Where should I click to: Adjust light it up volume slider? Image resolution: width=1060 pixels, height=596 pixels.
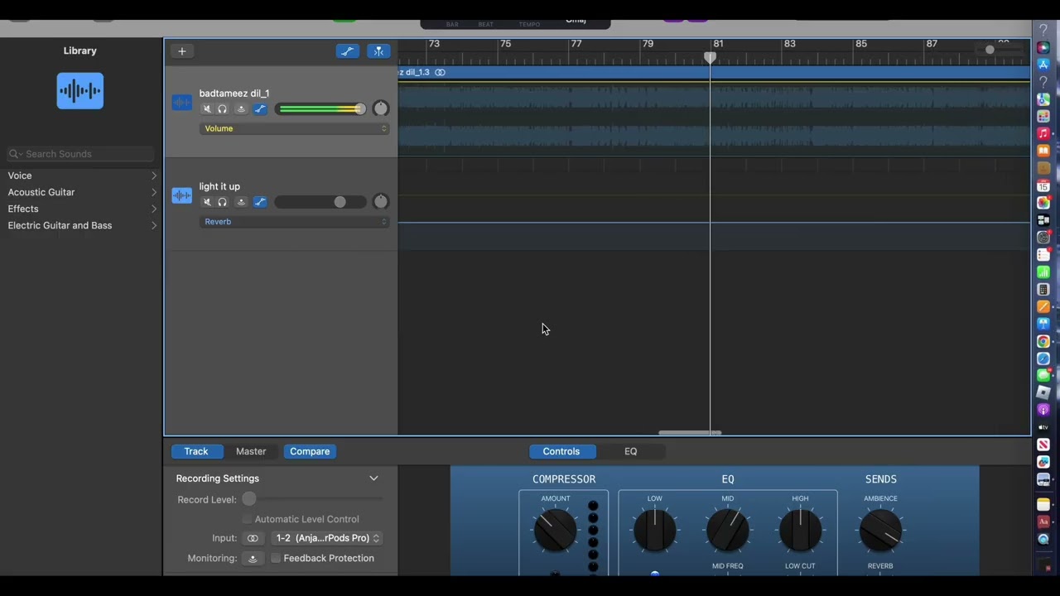320,202
